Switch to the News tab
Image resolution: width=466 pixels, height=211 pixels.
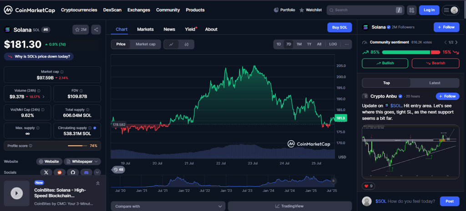point(169,29)
